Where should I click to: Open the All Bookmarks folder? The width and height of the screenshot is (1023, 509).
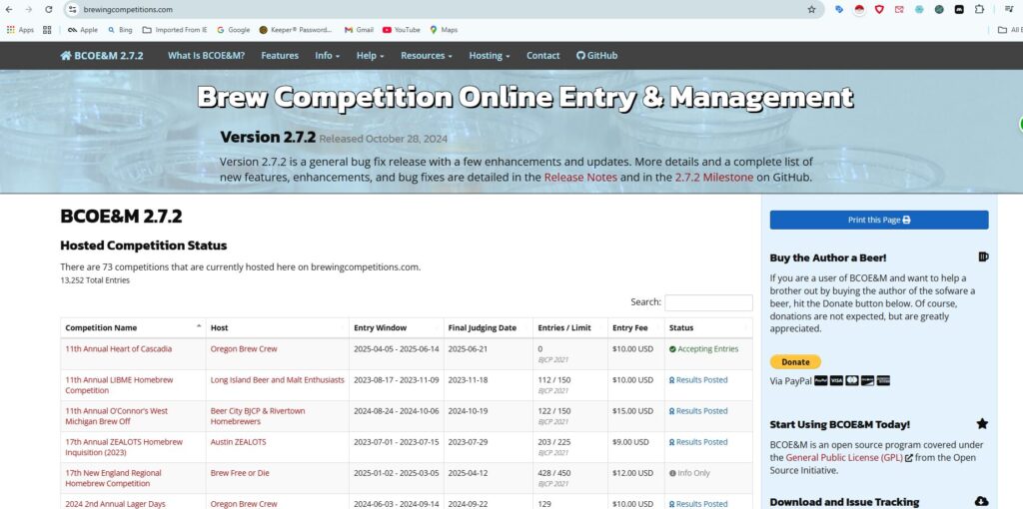pos(1010,30)
